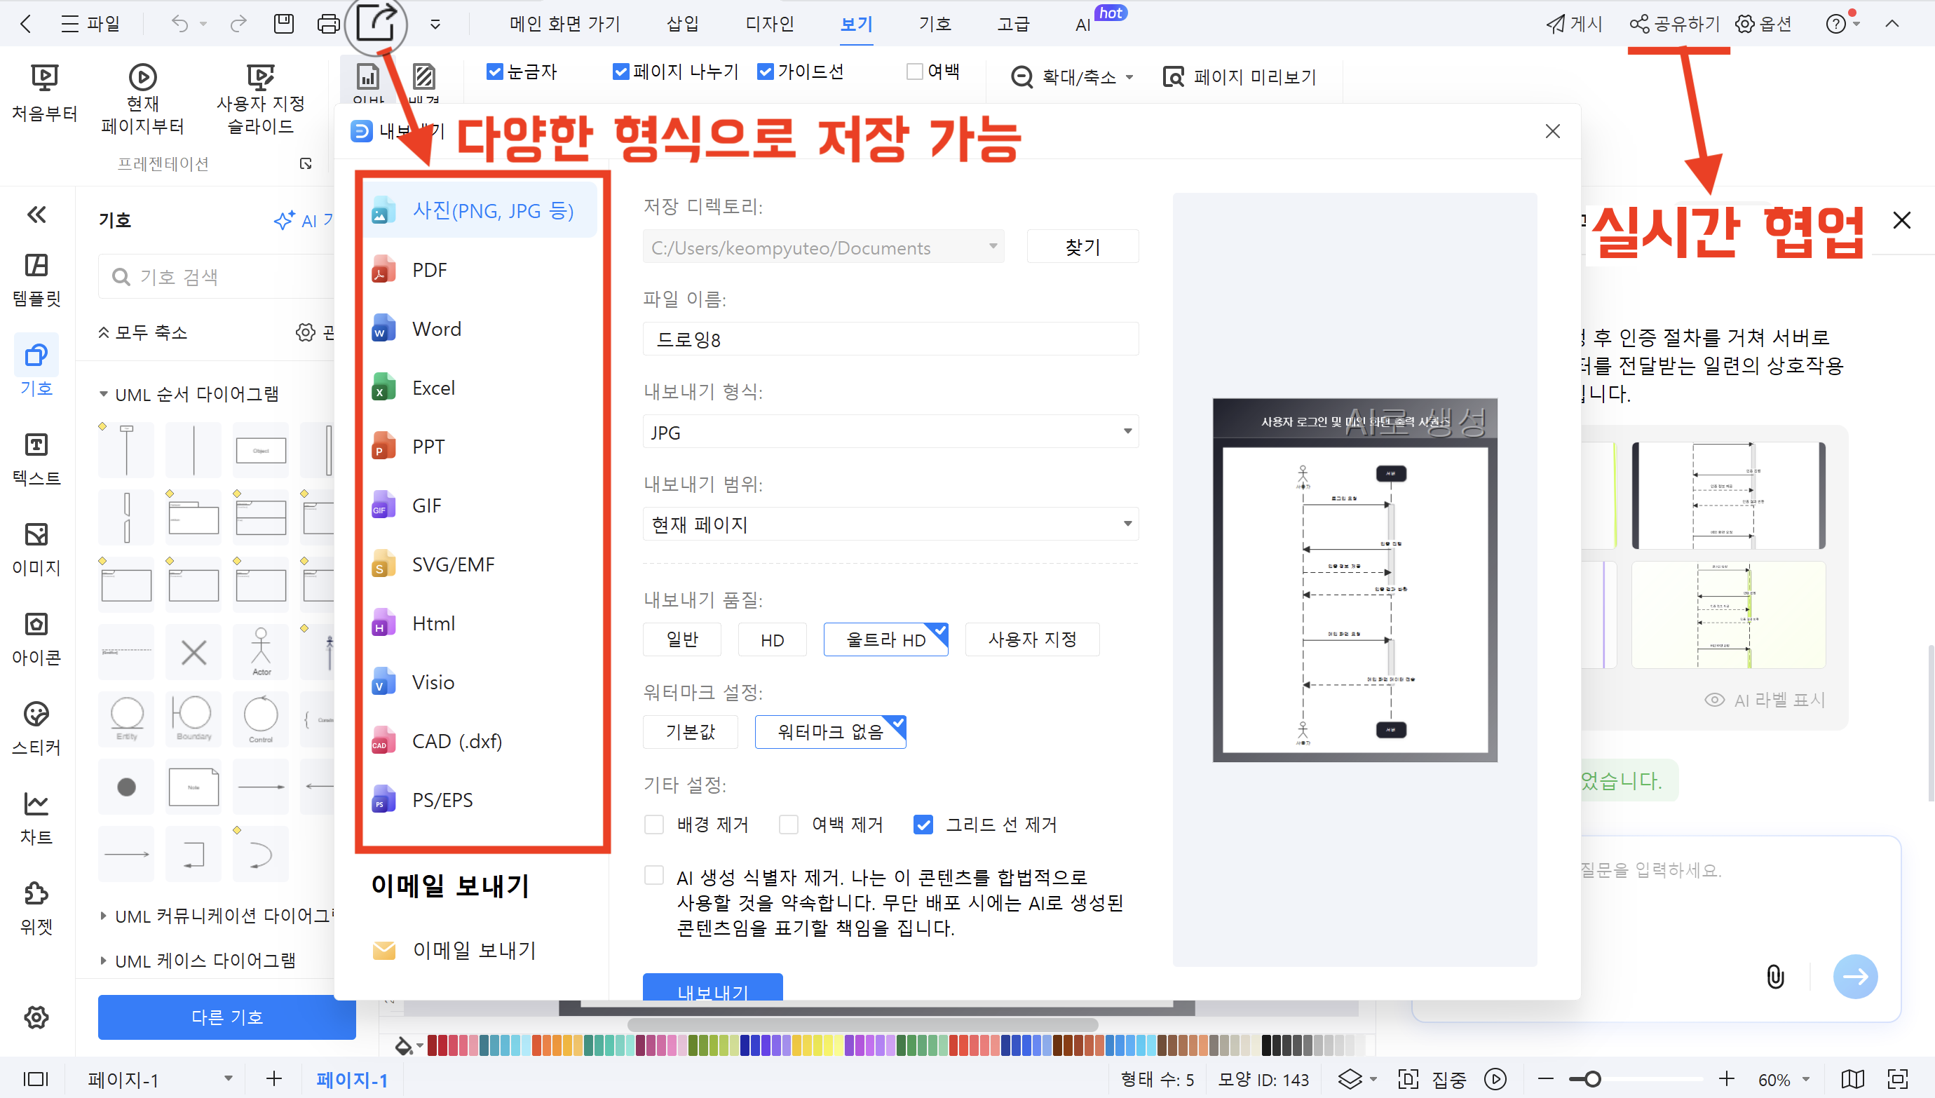This screenshot has width=1935, height=1098.
Task: Open the 내보내기 범위 dropdown
Action: [x=890, y=524]
